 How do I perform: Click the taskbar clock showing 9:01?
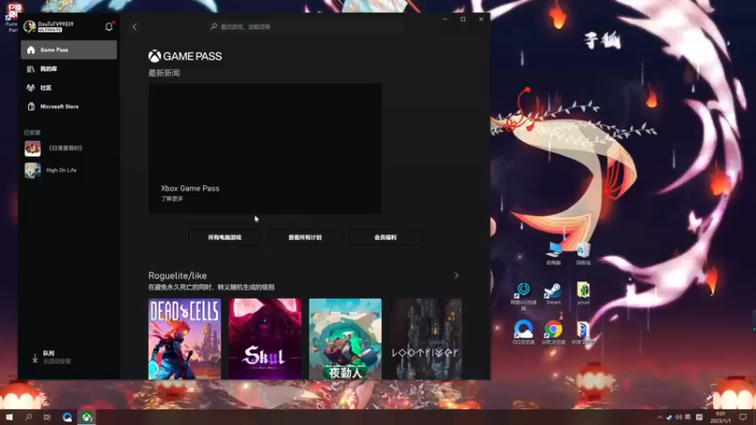coord(720,417)
